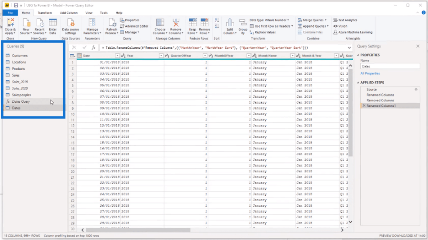The height and width of the screenshot is (240, 428).
Task: Delete the Renamed Columns1 step
Action: pos(364,106)
